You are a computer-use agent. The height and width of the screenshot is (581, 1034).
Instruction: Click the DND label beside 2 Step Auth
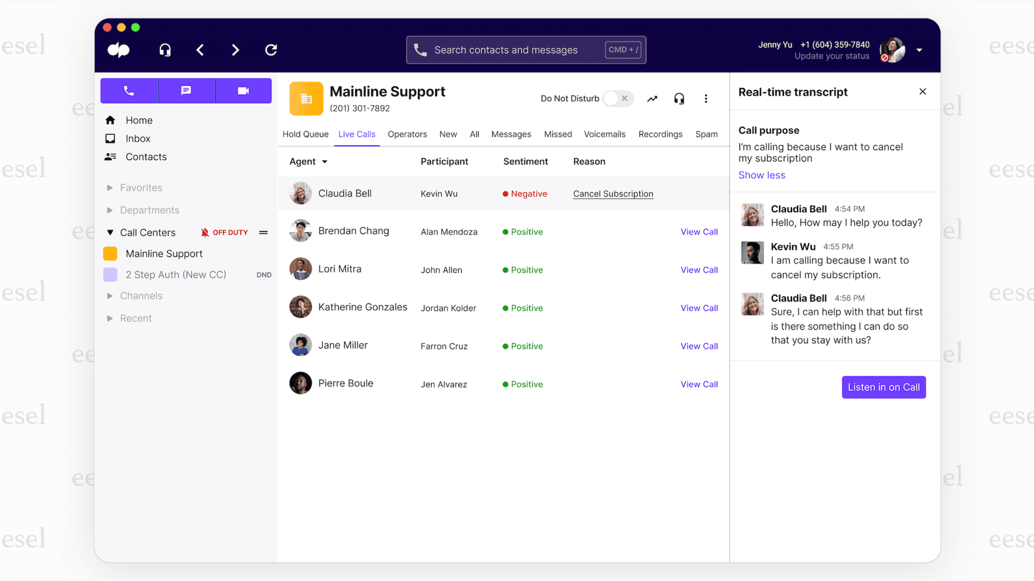pos(264,275)
